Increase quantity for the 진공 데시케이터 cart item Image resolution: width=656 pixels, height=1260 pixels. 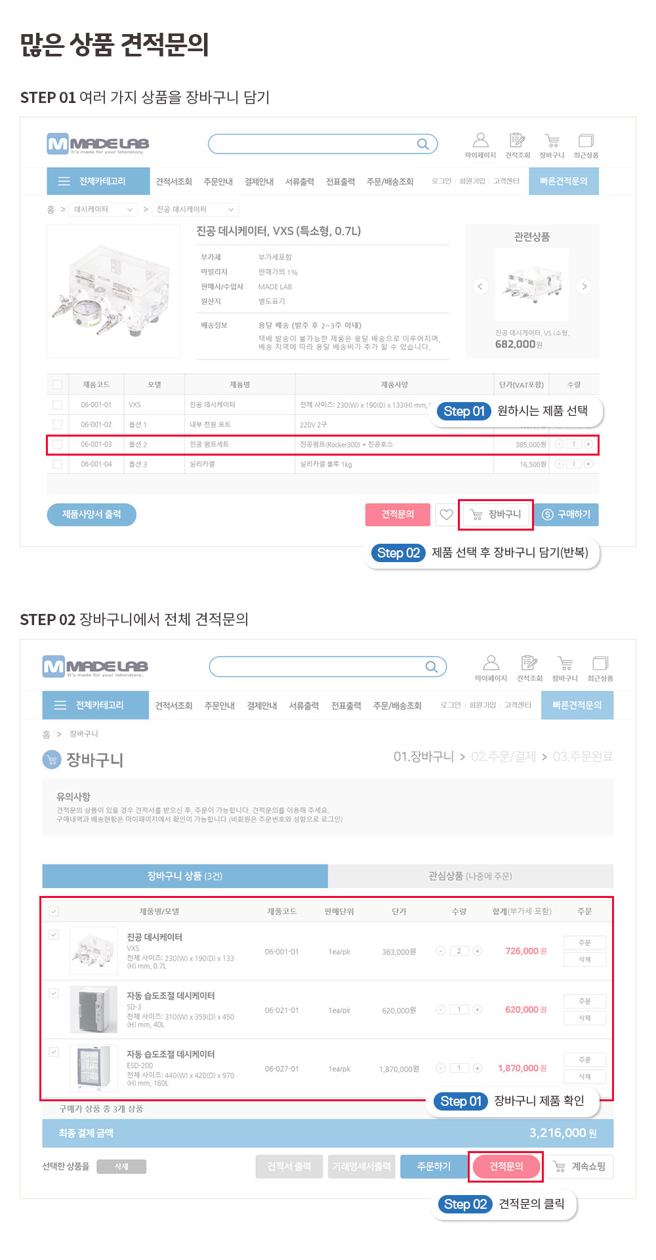click(478, 951)
